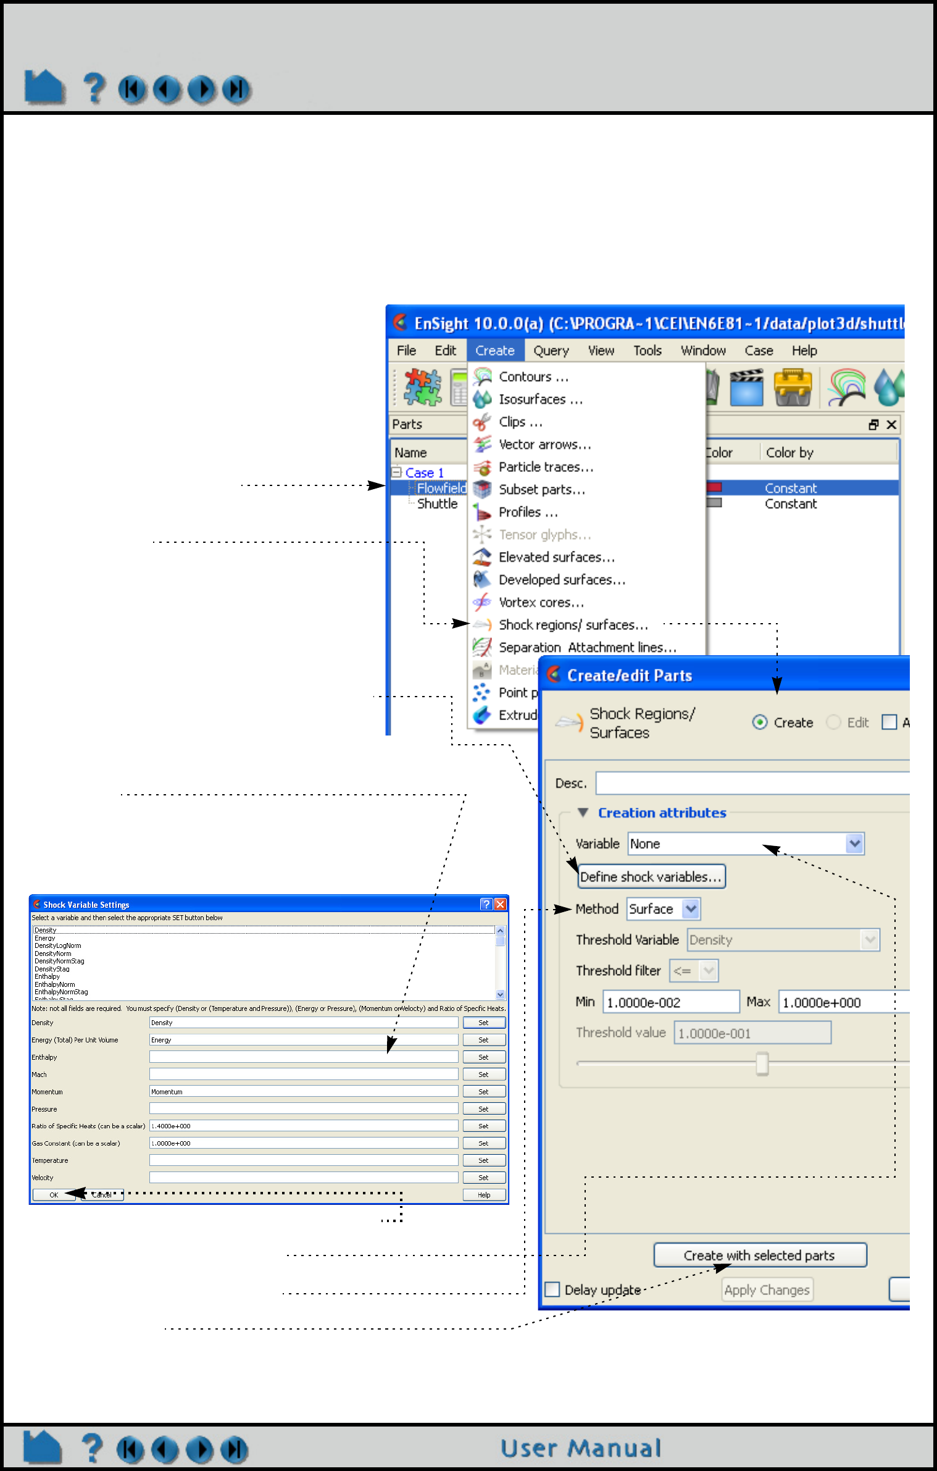Screen dimensions: 937x1471
Task: Select the Create radio button
Action: coord(760,723)
